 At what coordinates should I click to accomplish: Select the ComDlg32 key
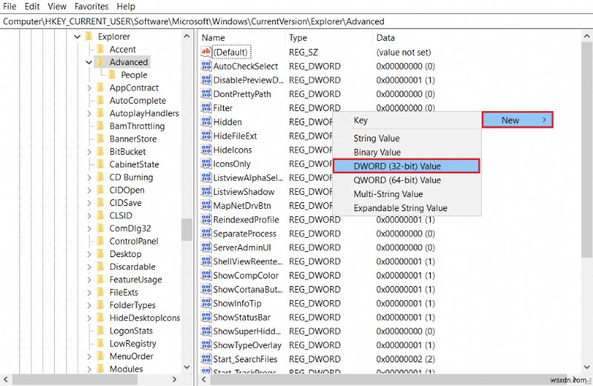pos(130,228)
